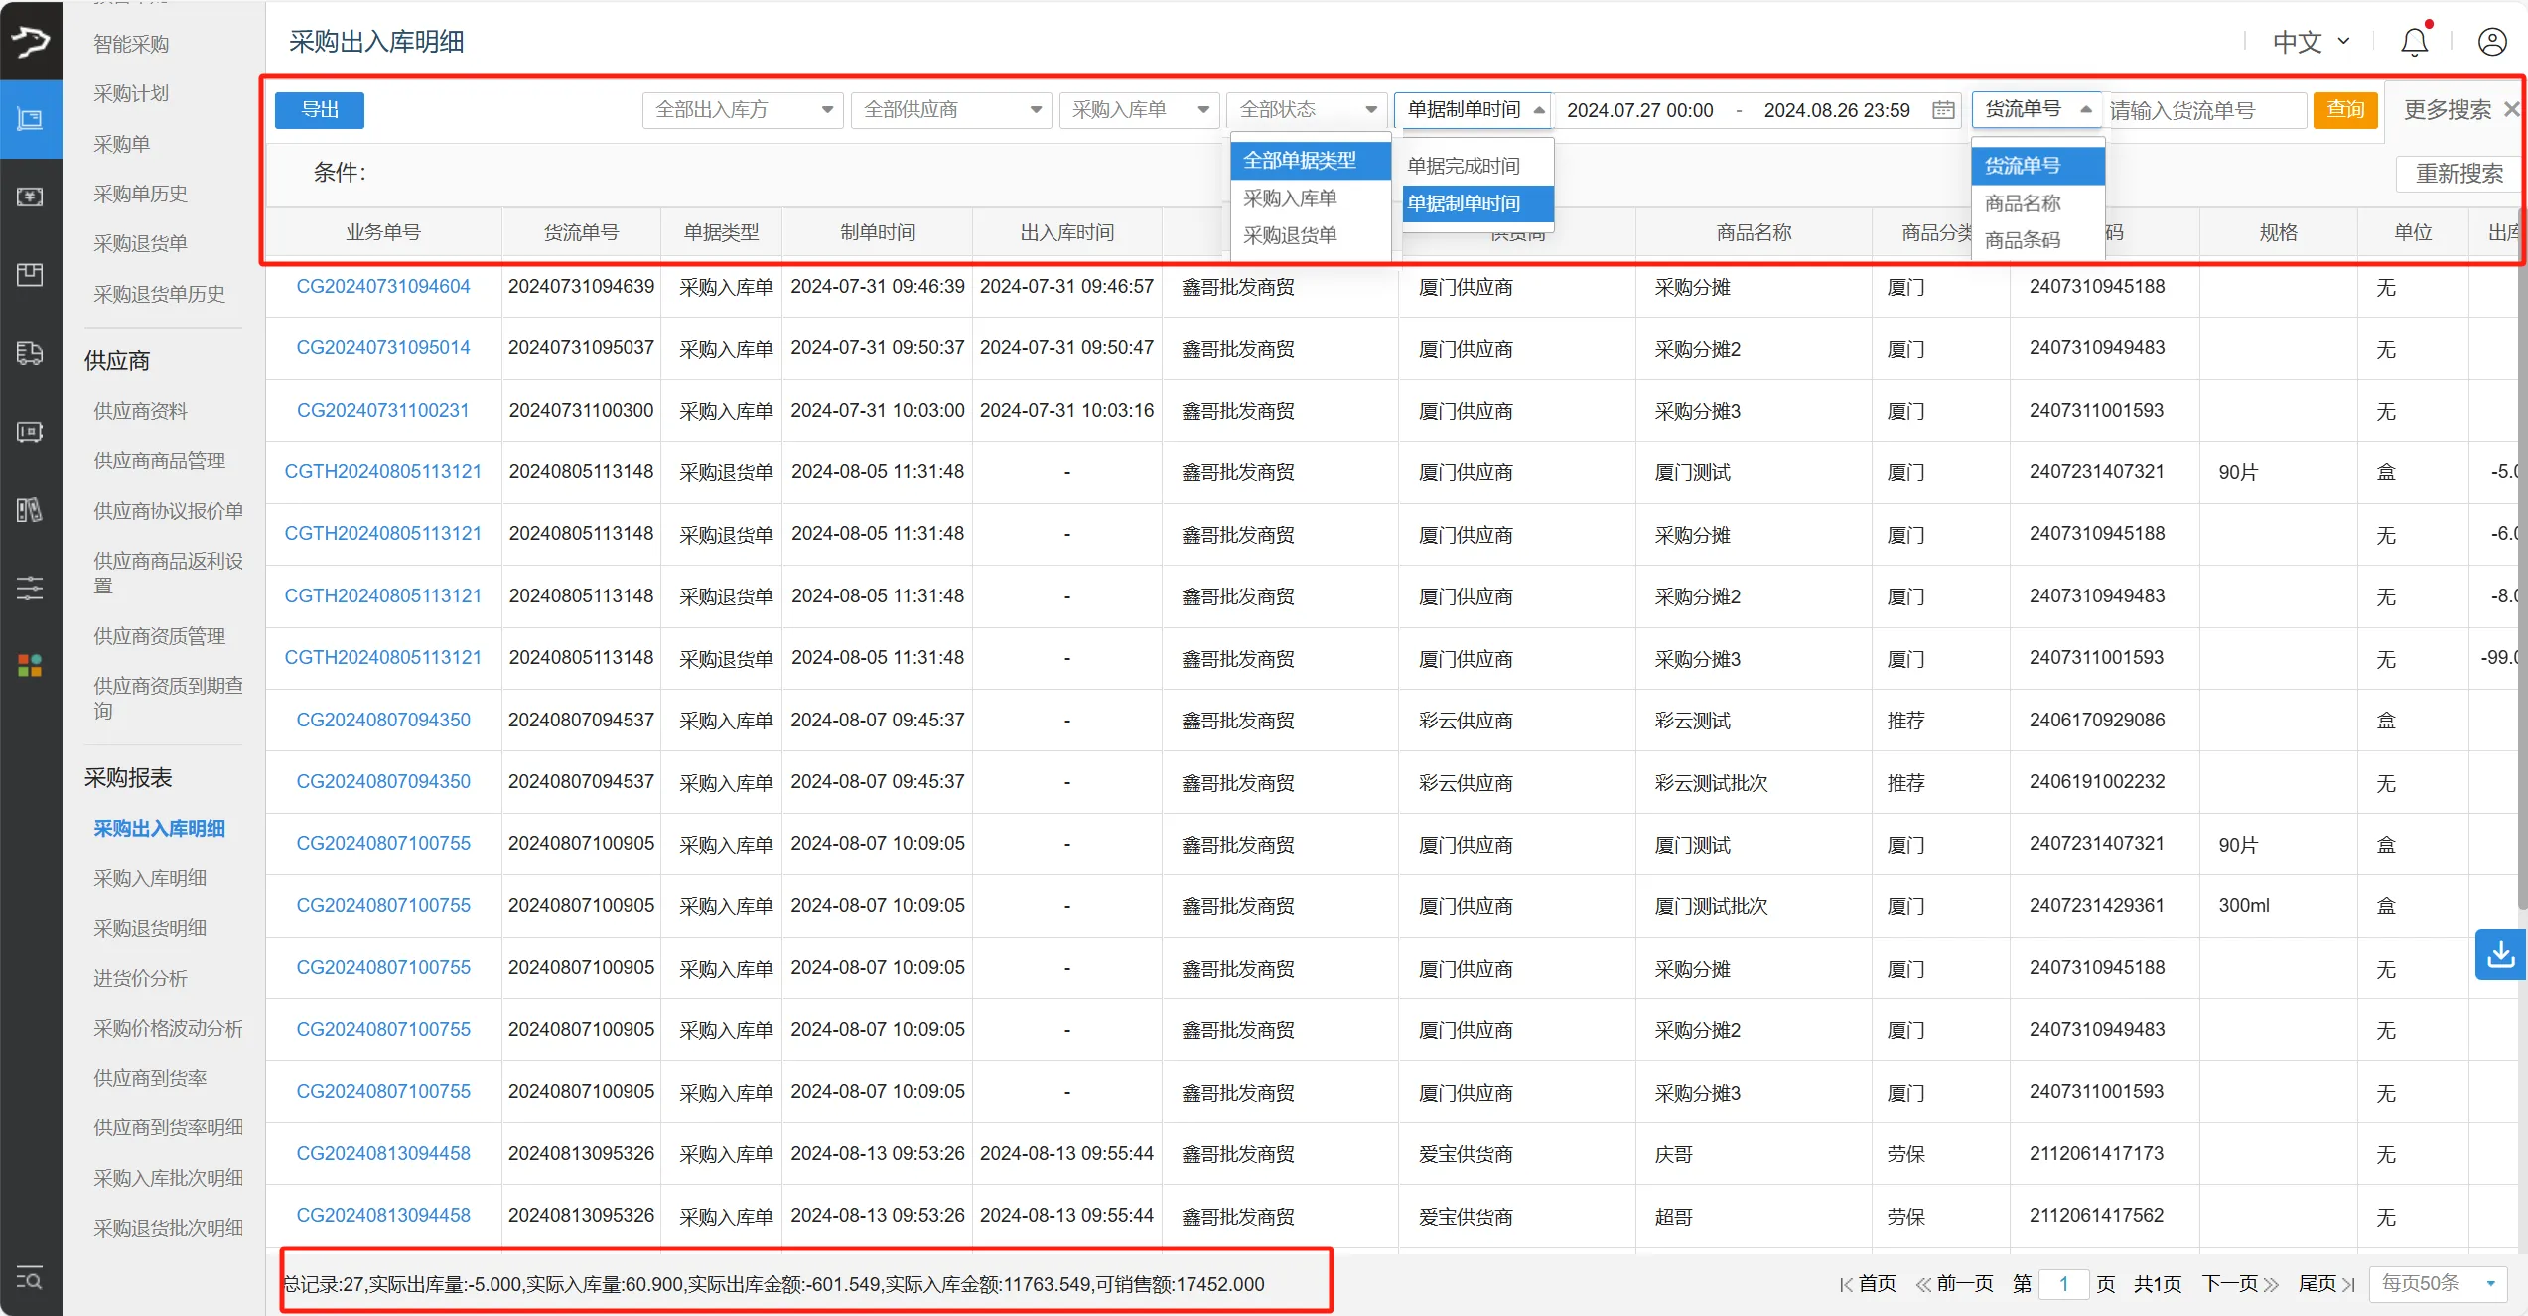
Task: Open order link CG20240731094604
Action: (382, 286)
